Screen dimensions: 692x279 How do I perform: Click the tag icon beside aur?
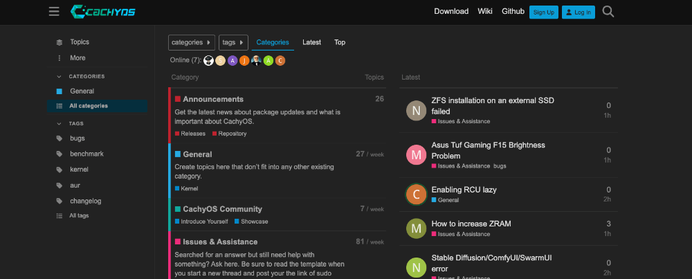[60, 186]
